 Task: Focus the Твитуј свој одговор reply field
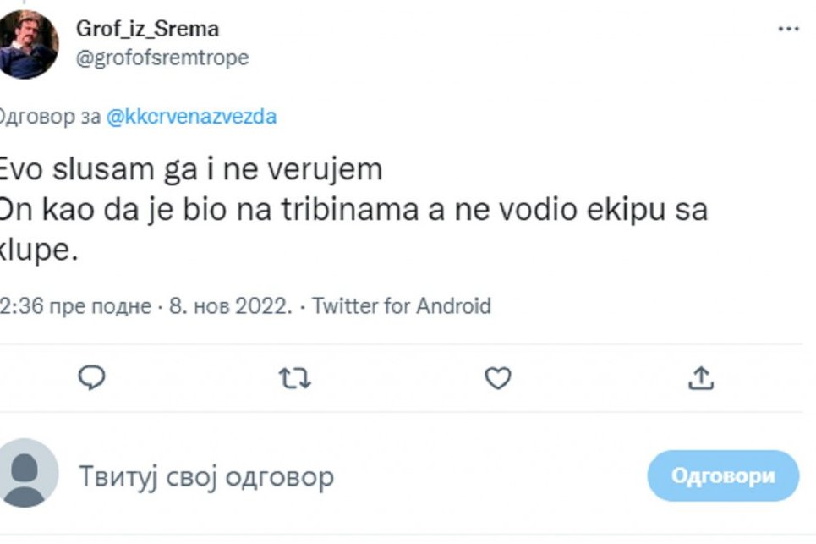(207, 476)
